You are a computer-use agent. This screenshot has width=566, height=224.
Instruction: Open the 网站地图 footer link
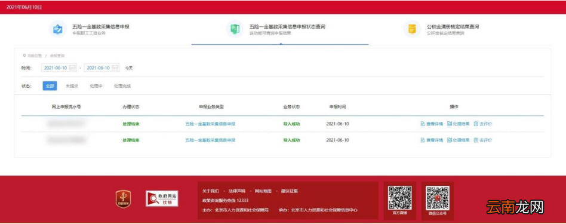[x=263, y=191]
